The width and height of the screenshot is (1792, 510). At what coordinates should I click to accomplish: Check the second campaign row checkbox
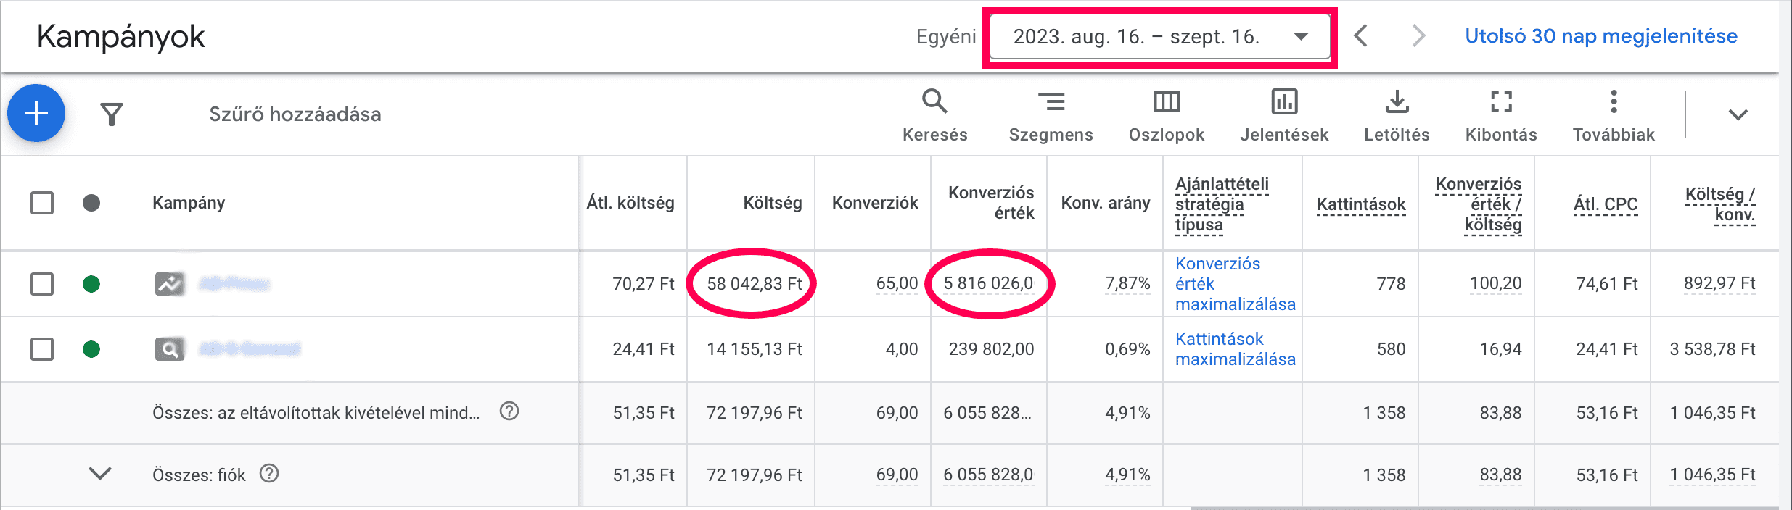(x=42, y=349)
